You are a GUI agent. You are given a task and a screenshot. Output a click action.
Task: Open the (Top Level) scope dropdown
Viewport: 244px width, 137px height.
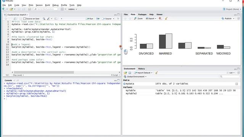click(x=18, y=75)
